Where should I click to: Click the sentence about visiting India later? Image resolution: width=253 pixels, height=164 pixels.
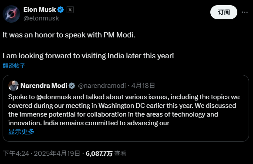(88, 56)
